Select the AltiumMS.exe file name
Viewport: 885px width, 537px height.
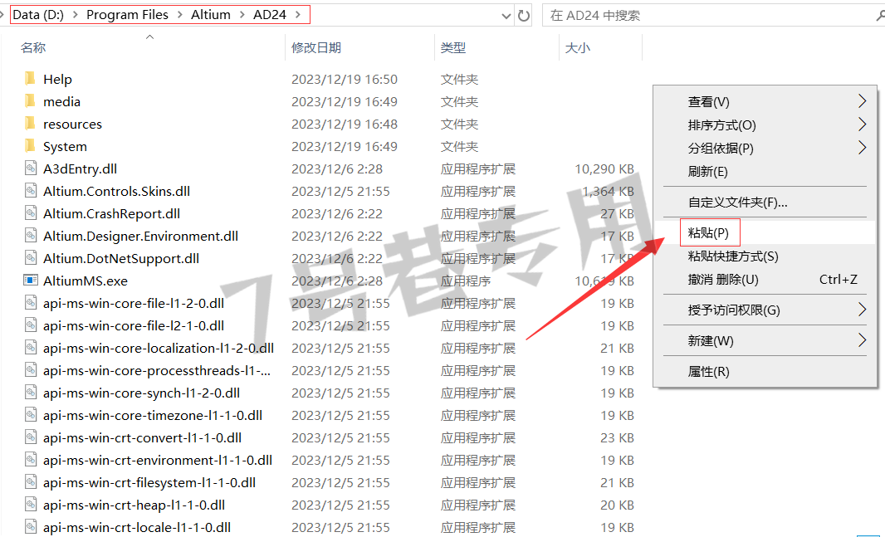coord(86,281)
